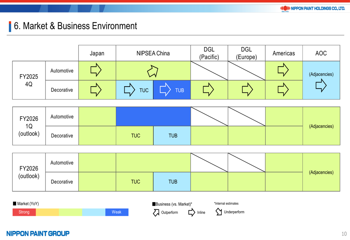Click the Inline arrow icon in the legend

191,212
